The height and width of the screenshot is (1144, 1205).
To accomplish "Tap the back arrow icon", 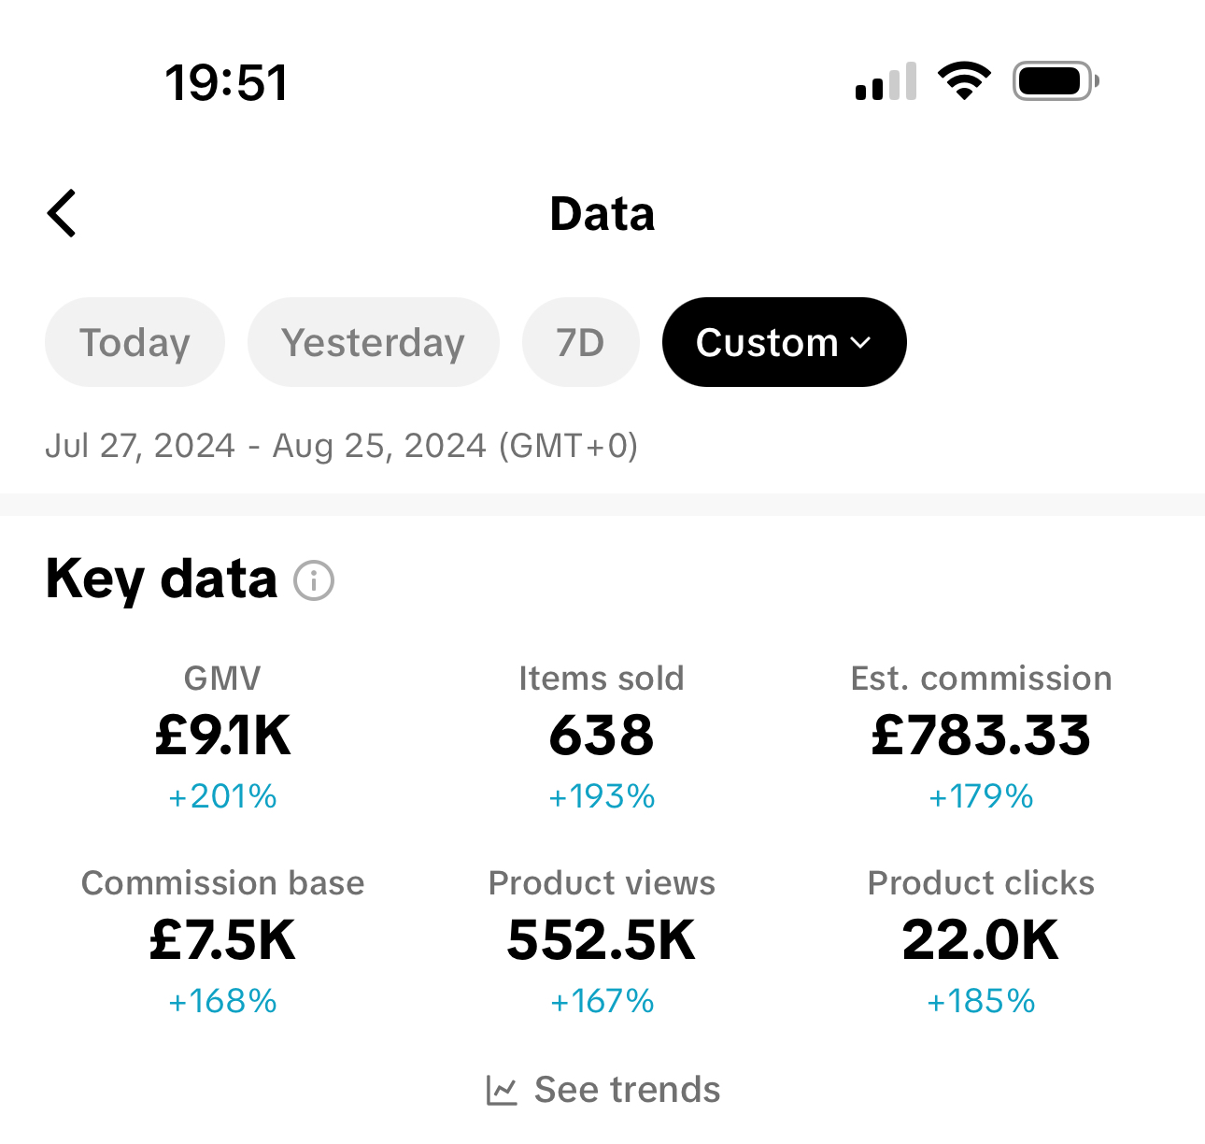I will [62, 213].
